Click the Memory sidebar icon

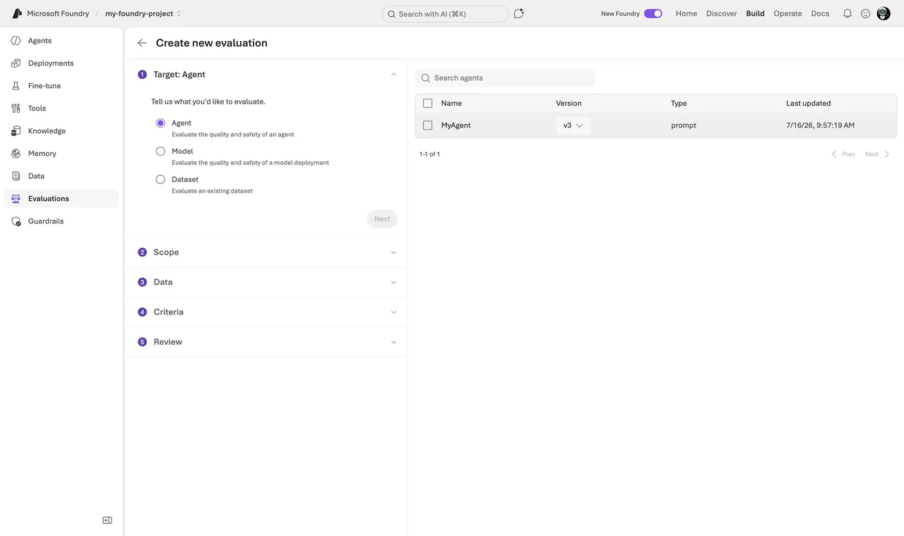[x=16, y=154]
